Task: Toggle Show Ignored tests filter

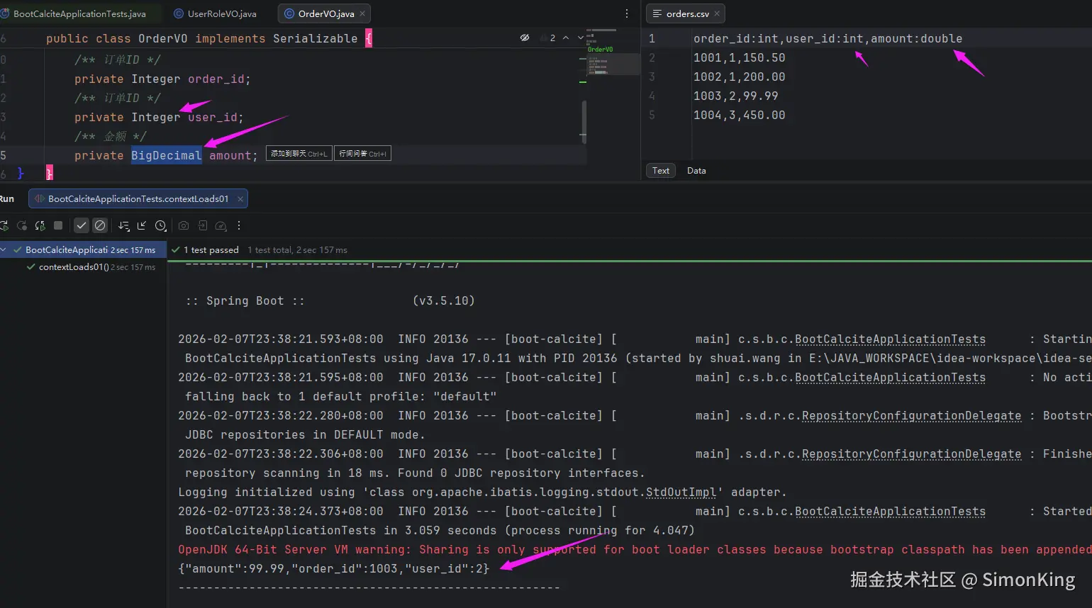Action: tap(100, 225)
